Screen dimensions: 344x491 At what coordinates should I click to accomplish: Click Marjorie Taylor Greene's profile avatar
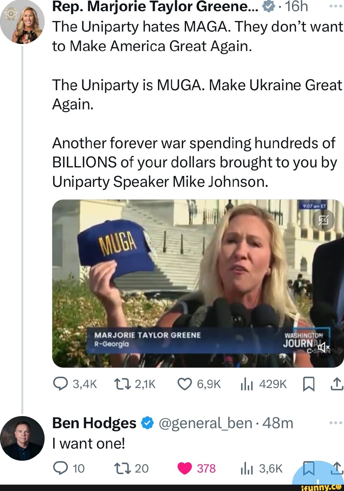point(23,23)
